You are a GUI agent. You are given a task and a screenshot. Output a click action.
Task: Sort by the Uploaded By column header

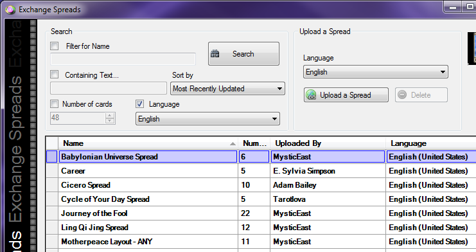(328, 143)
